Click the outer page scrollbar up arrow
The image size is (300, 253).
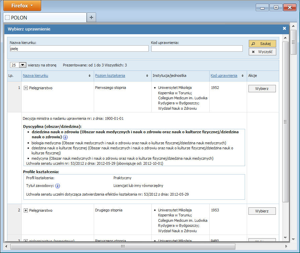pyautogui.click(x=293, y=26)
